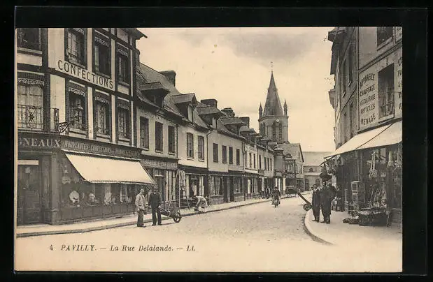Screen dimensions: 433x282
Task: Click the chimney on the left rooftops
Action: point(169,76)
